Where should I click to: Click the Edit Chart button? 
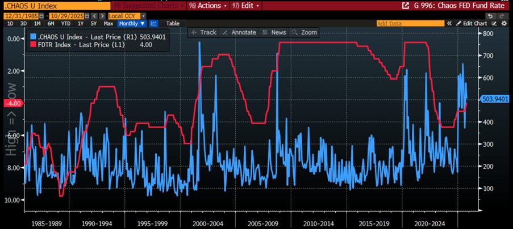(x=472, y=23)
